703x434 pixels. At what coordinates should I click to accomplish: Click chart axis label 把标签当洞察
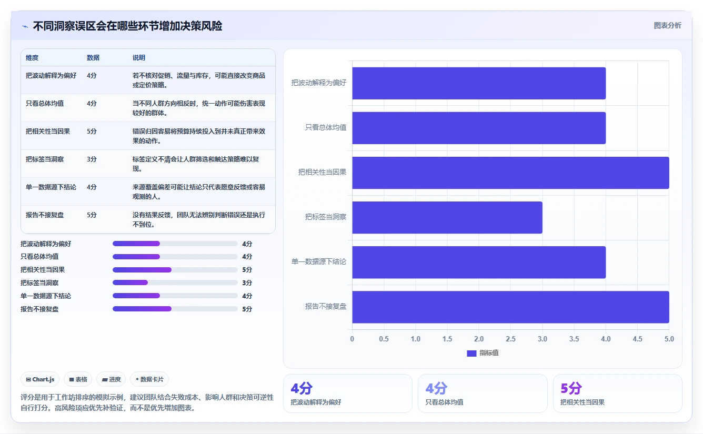[x=326, y=217]
